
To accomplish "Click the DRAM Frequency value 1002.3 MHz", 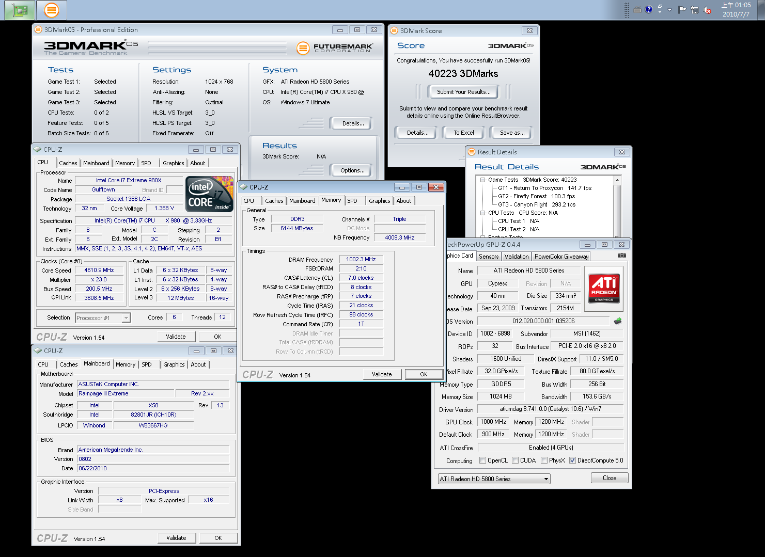I will point(361,259).
